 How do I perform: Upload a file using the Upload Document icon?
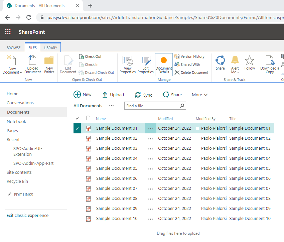click(32, 64)
